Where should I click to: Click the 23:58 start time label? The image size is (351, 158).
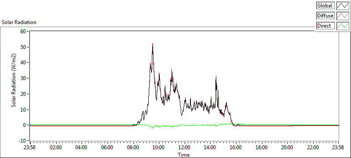coord(30,147)
